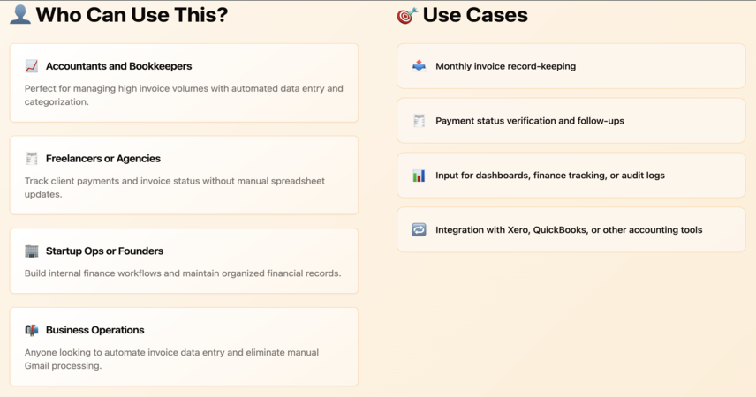Click the receipt icon beside Freelancers or Agencies
Screen dimensions: 756x397
tap(32, 159)
